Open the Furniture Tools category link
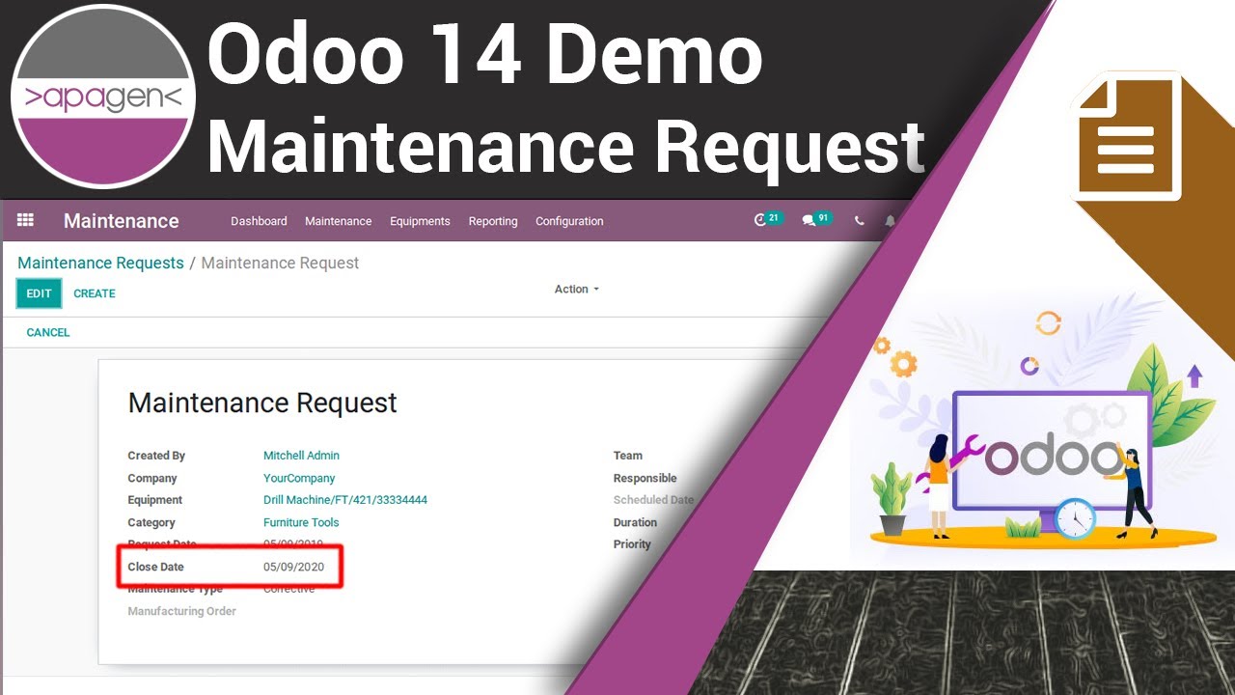 301,522
